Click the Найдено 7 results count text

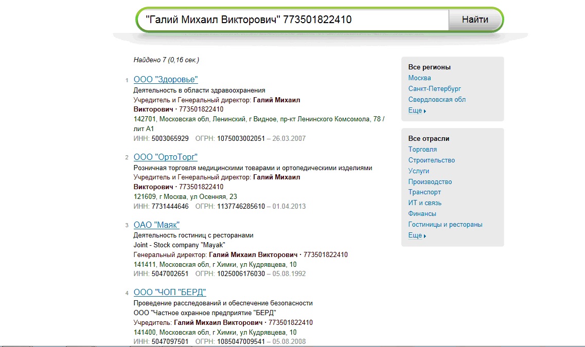pos(166,60)
